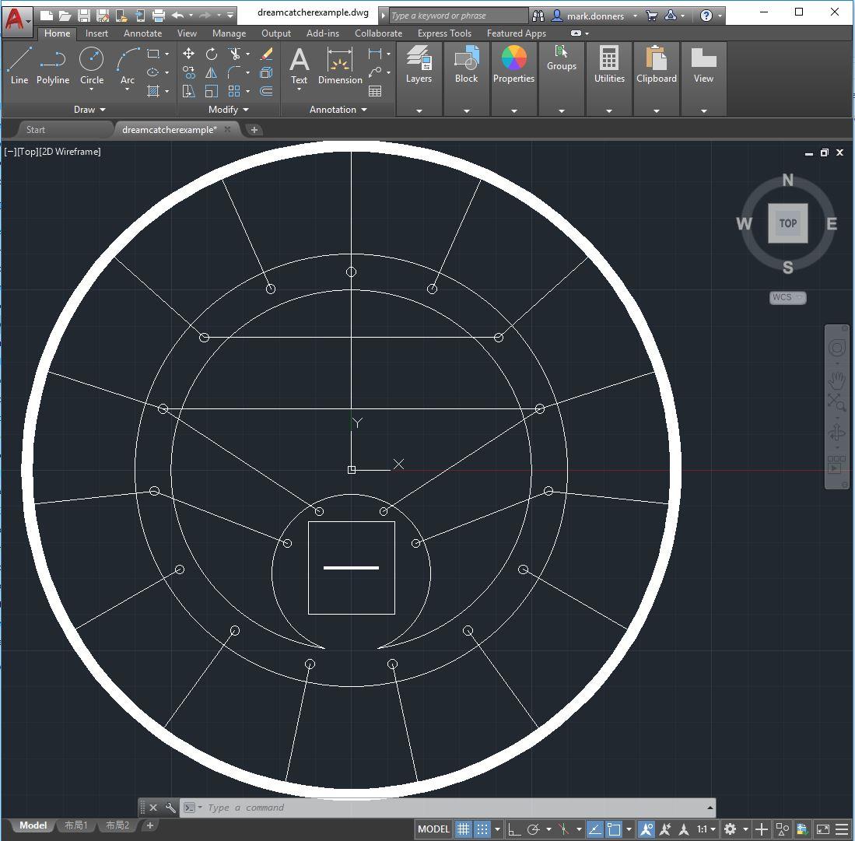Open the WCS coordinate system dropdown
The width and height of the screenshot is (855, 841).
[x=788, y=297]
